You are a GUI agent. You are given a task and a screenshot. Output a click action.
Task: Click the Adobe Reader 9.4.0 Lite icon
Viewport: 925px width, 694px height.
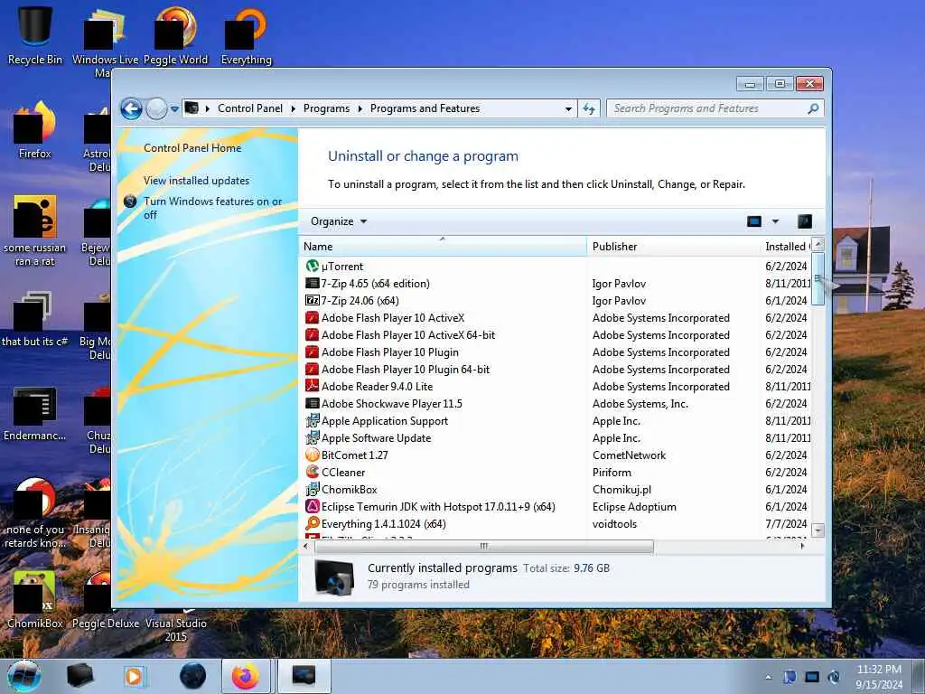pos(312,386)
